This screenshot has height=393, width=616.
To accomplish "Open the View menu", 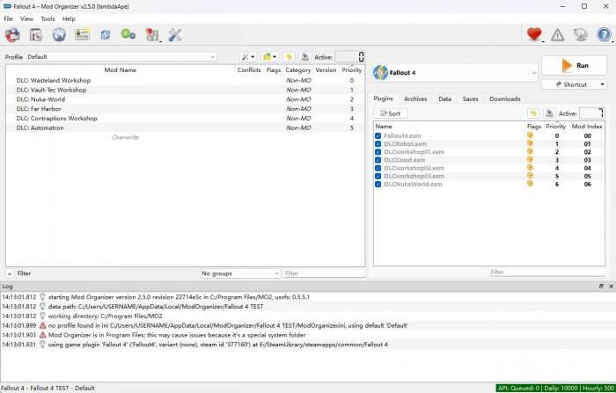I will [26, 18].
